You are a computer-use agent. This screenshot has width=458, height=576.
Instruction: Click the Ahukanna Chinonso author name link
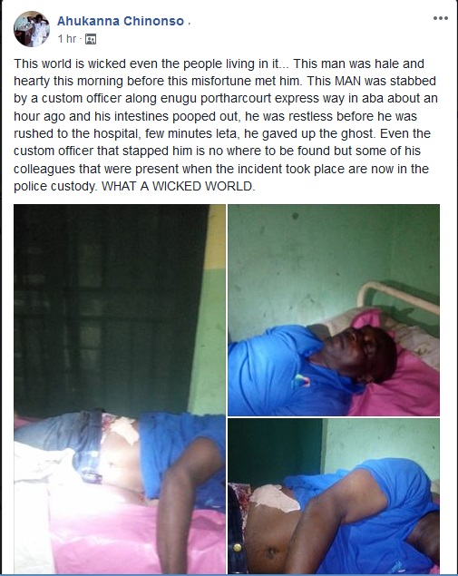click(x=121, y=21)
